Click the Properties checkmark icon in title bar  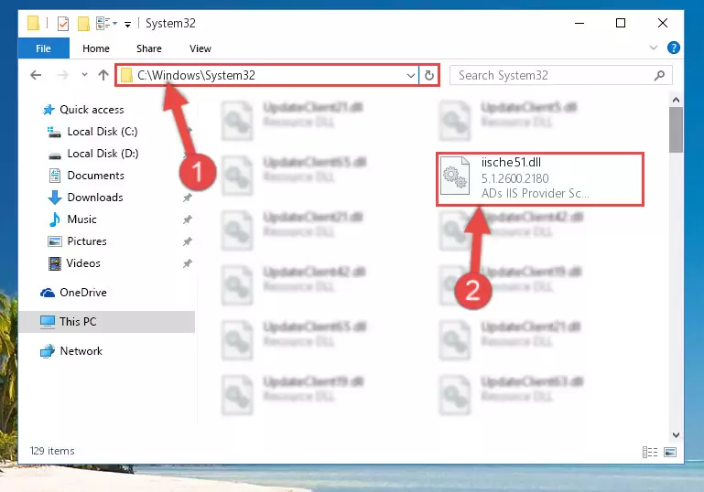pyautogui.click(x=63, y=24)
